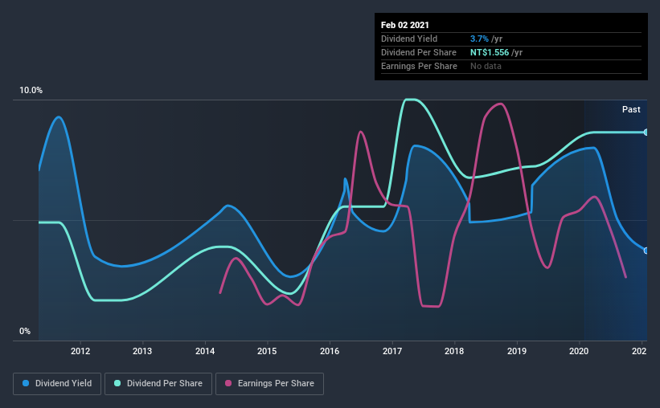Toggle the Earnings Per Share legend button
Image resolution: width=660 pixels, height=408 pixels.
pos(269,384)
